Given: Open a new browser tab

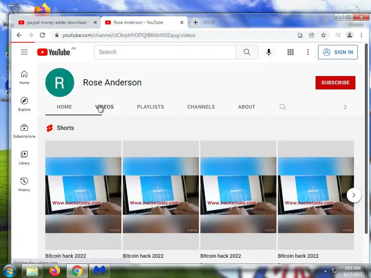Looking at the screenshot, I should pyautogui.click(x=195, y=22).
